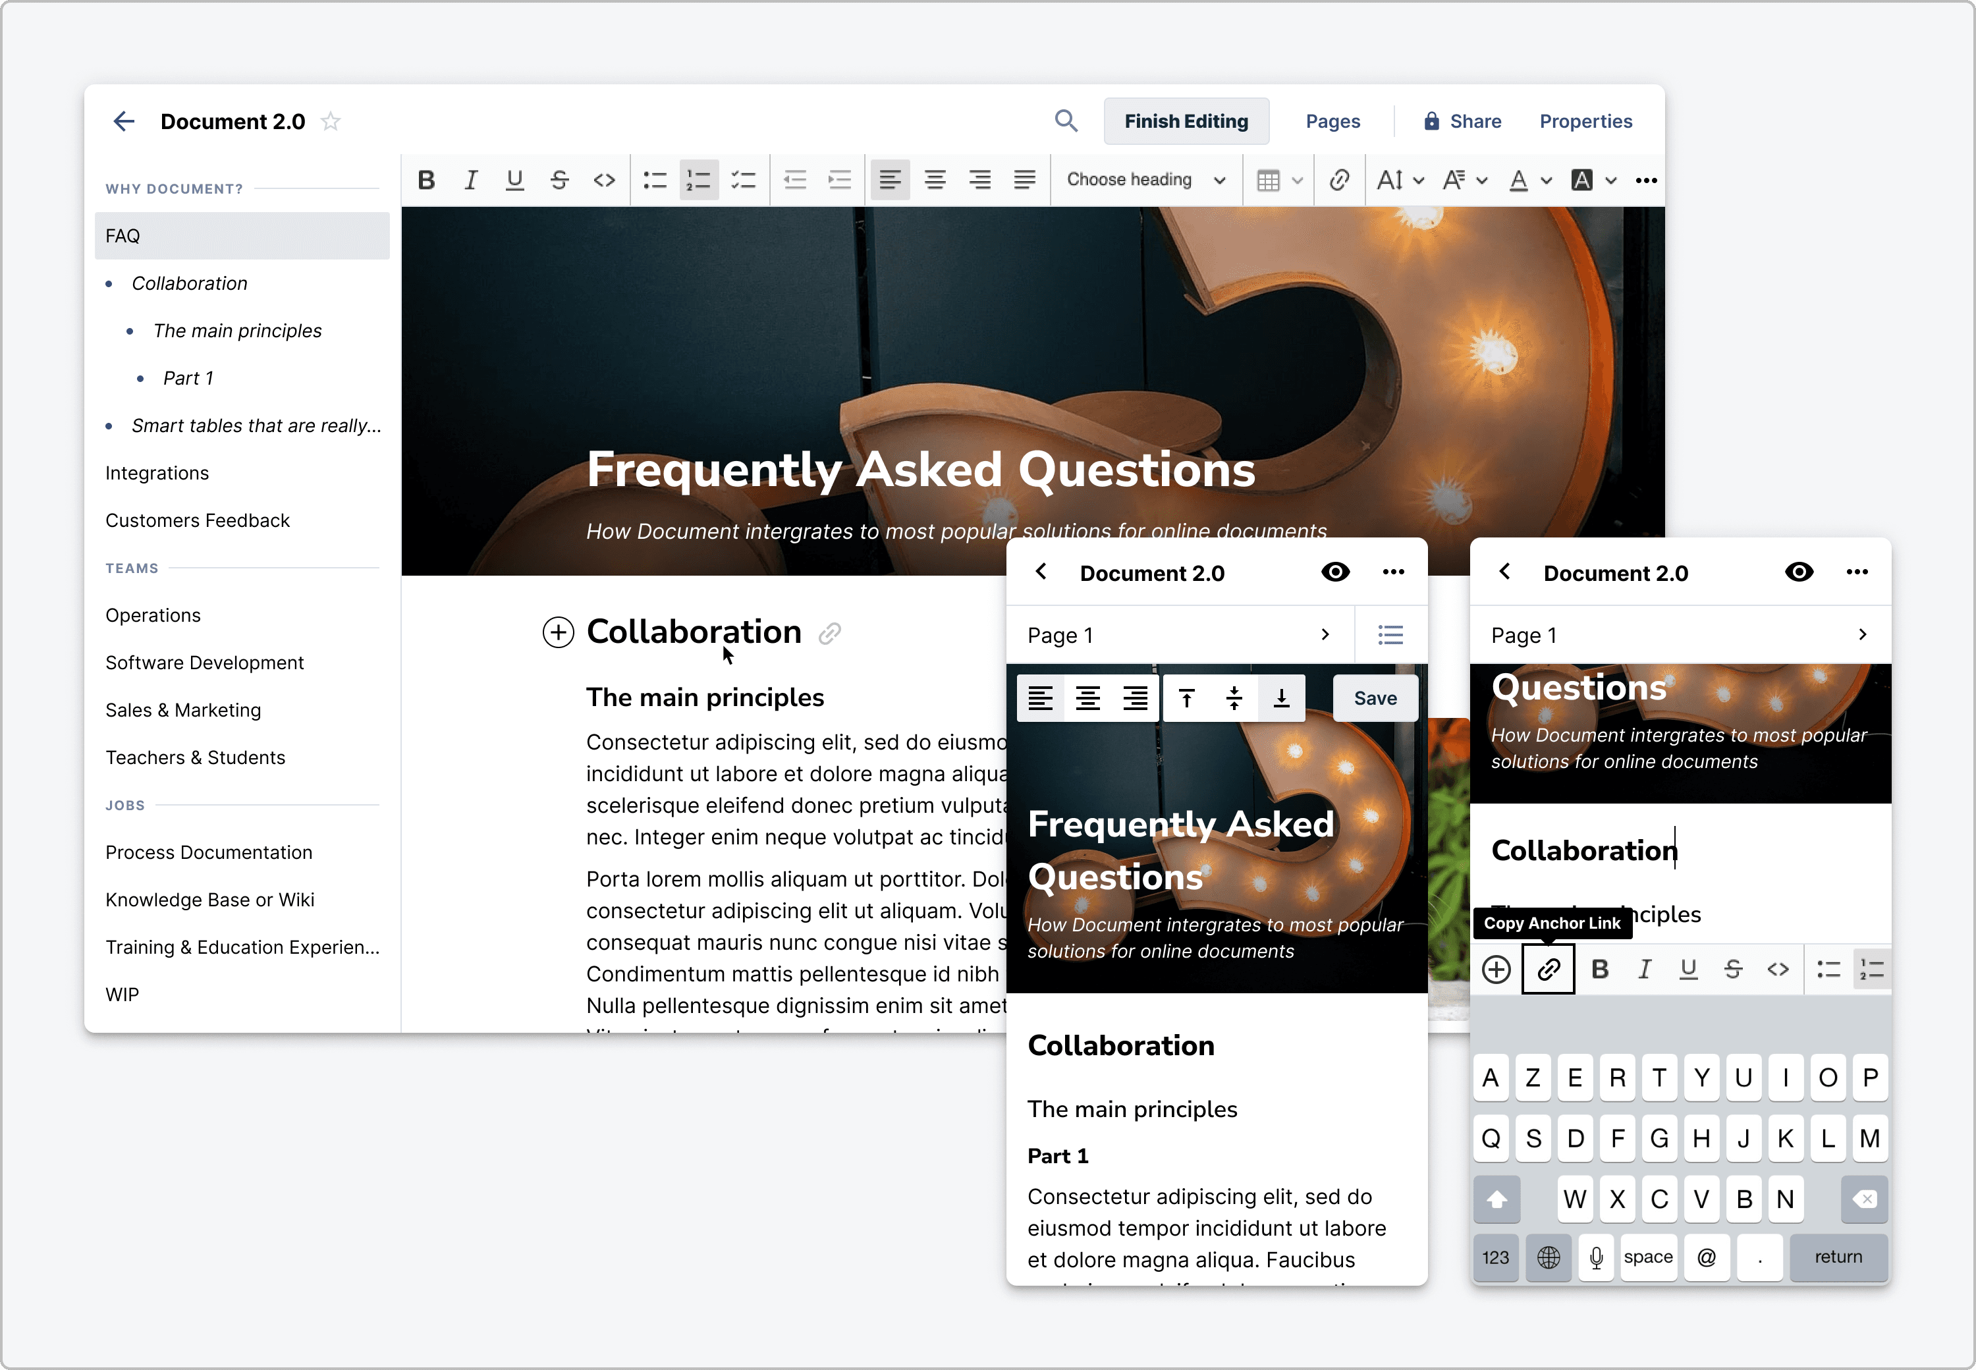
Task: Toggle justify text in main toolbar
Action: click(1024, 180)
